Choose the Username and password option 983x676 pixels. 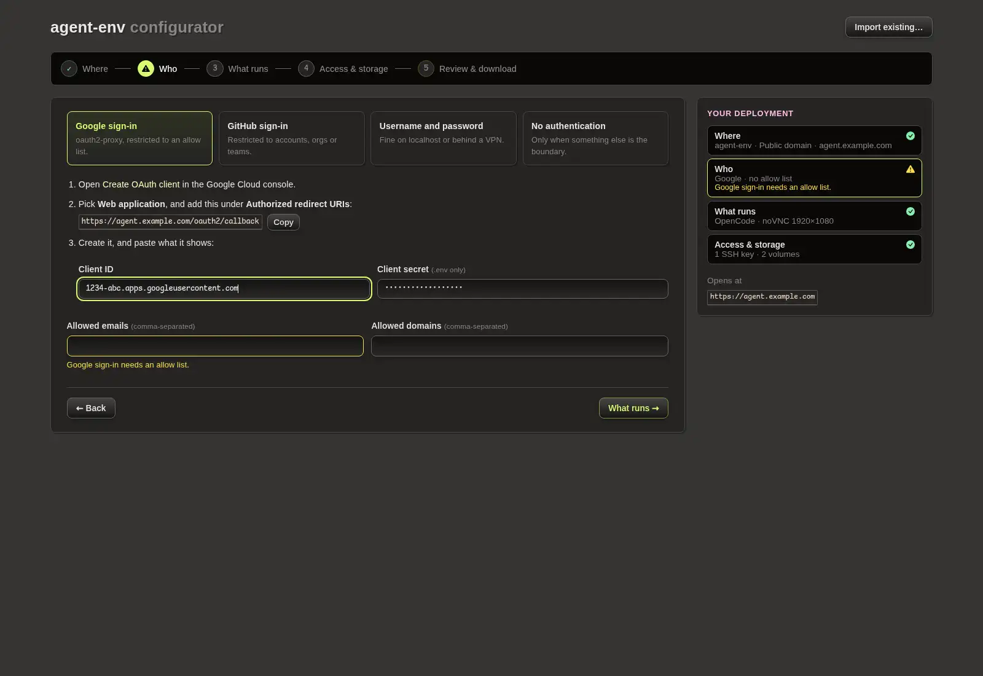click(x=443, y=138)
